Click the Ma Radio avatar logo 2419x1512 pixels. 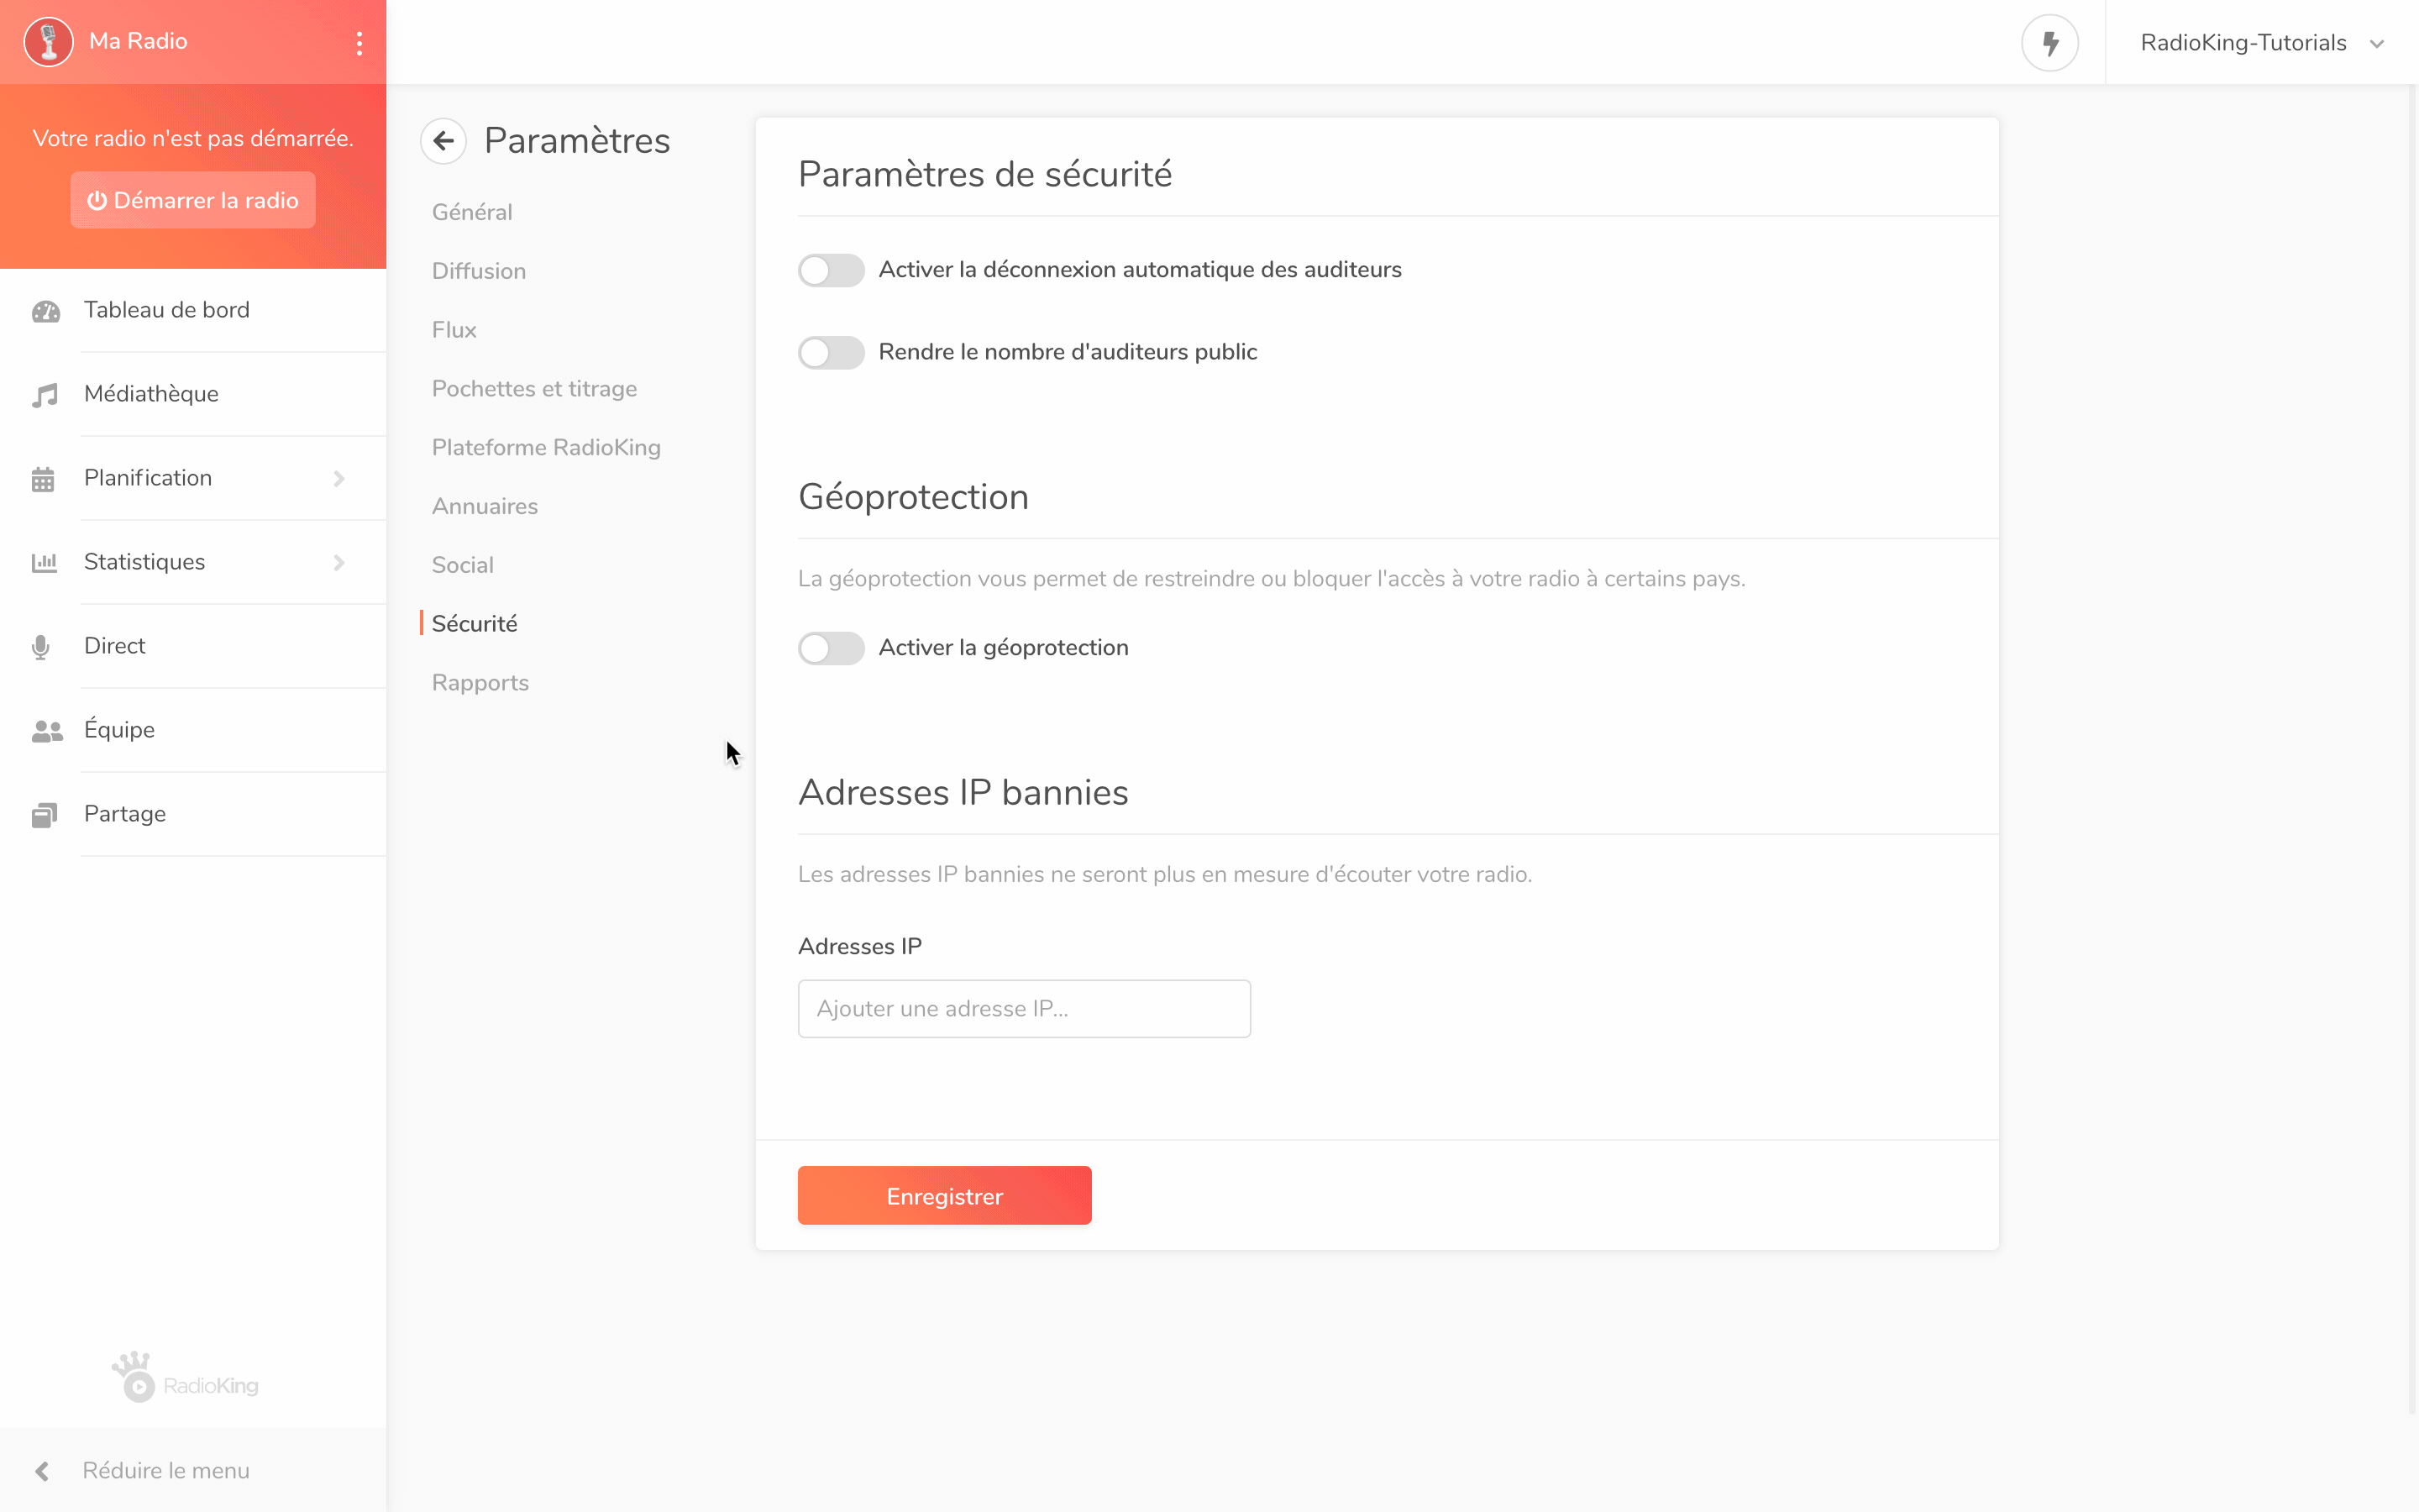[48, 42]
